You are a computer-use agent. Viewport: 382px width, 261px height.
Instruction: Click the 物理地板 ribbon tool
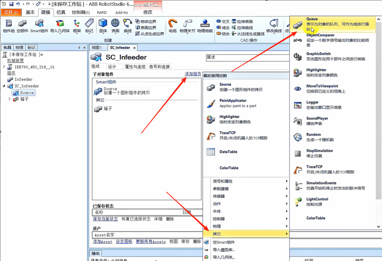point(205,26)
